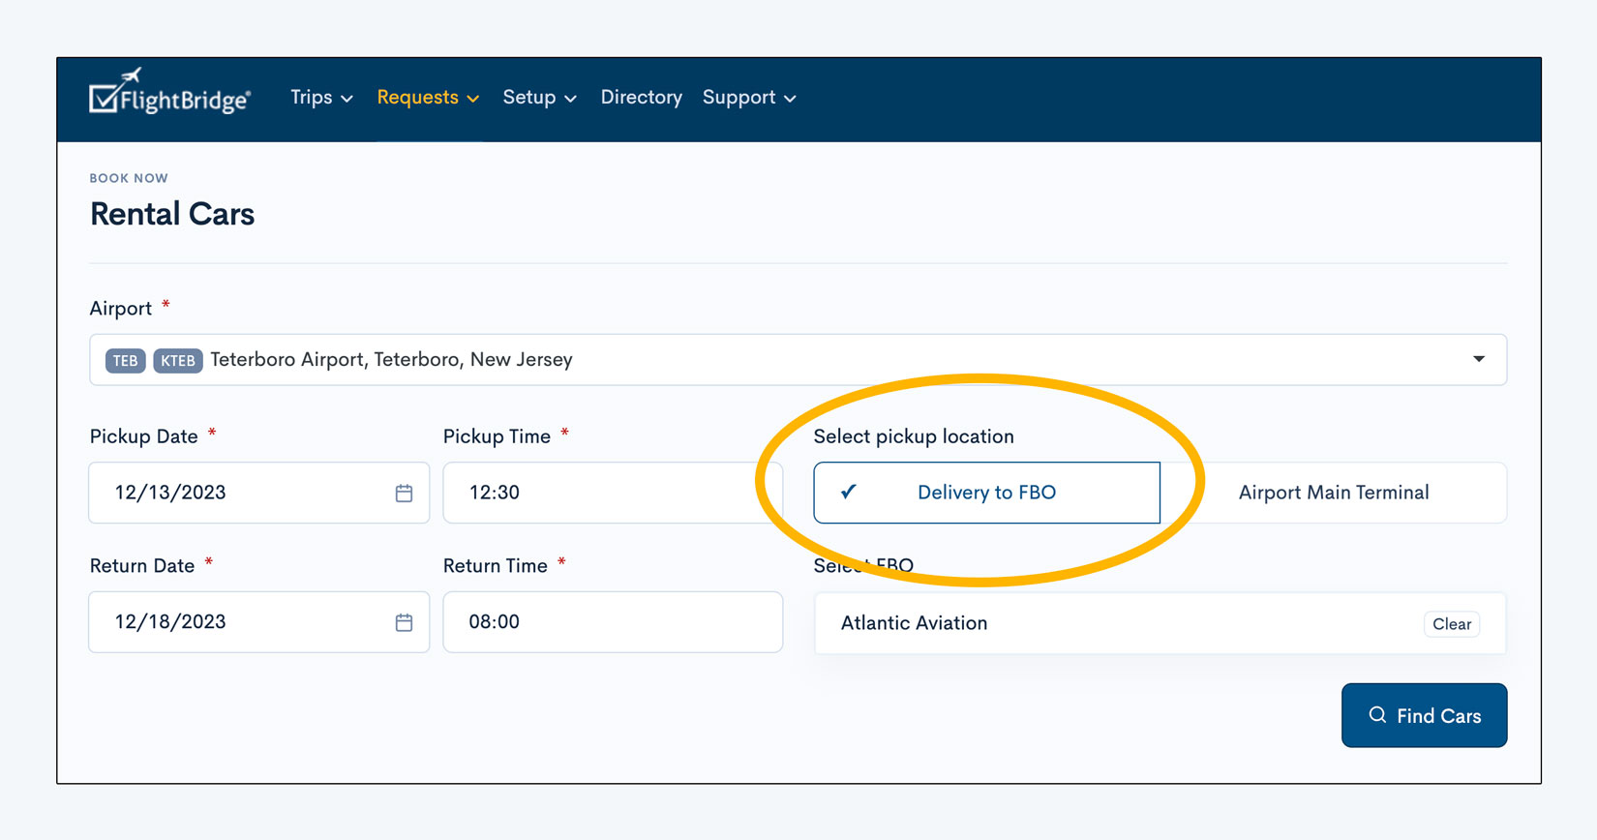Image resolution: width=1597 pixels, height=840 pixels.
Task: Click the FlightBridge logo
Action: click(170, 95)
